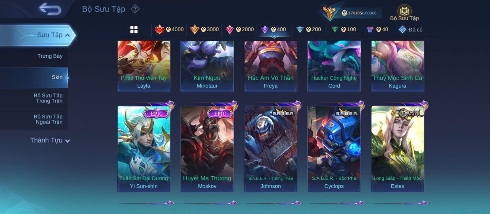This screenshot has height=214, width=490.
Task: Select the 400 point tier tab
Action: coord(274,29)
